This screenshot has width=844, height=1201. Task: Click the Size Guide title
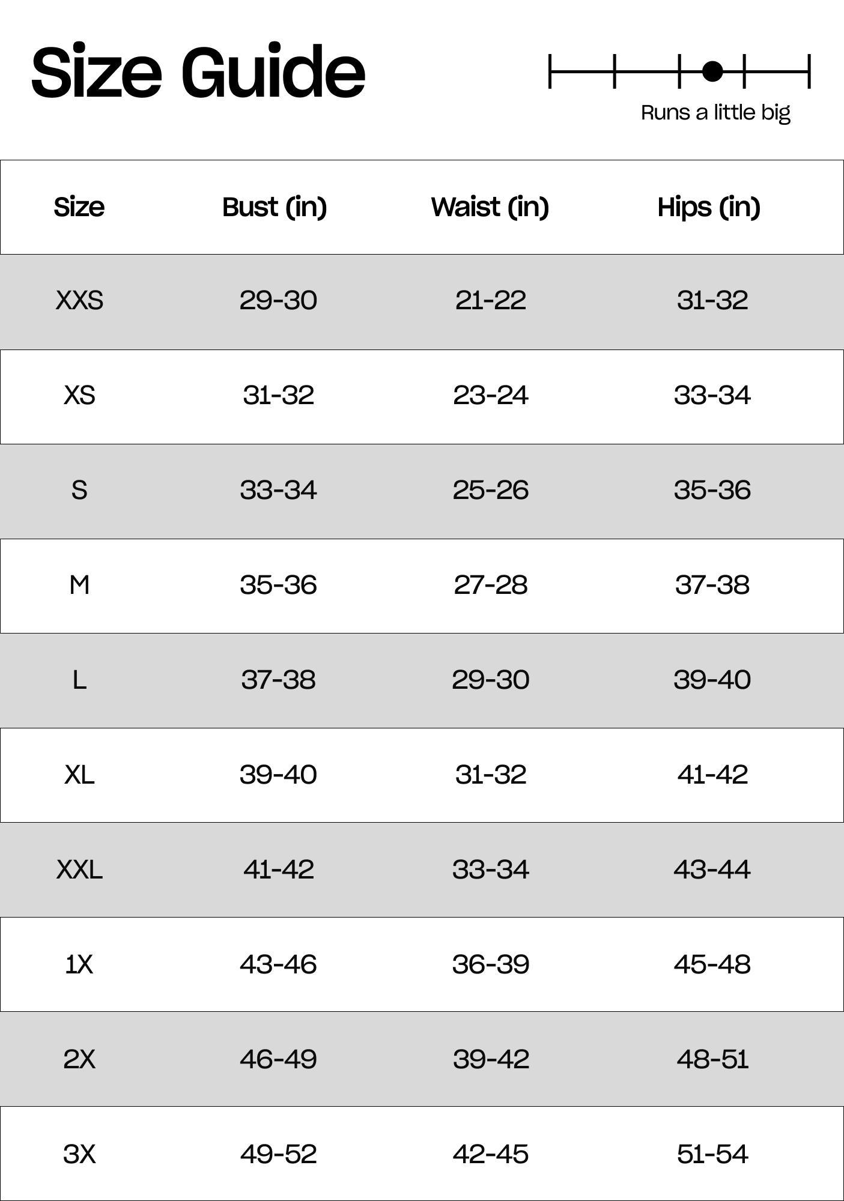(198, 72)
